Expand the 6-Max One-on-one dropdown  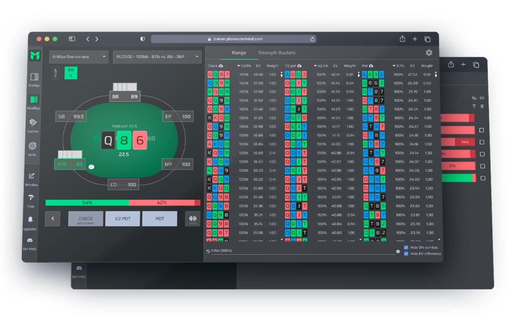(80, 57)
